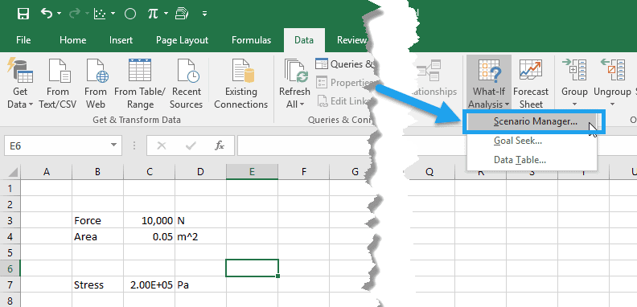The image size is (637, 307).
Task: Open Existing Connections
Action: click(241, 84)
